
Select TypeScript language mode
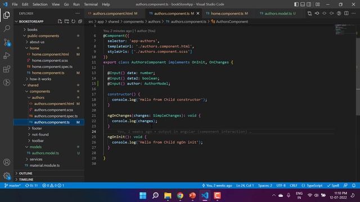(312, 185)
